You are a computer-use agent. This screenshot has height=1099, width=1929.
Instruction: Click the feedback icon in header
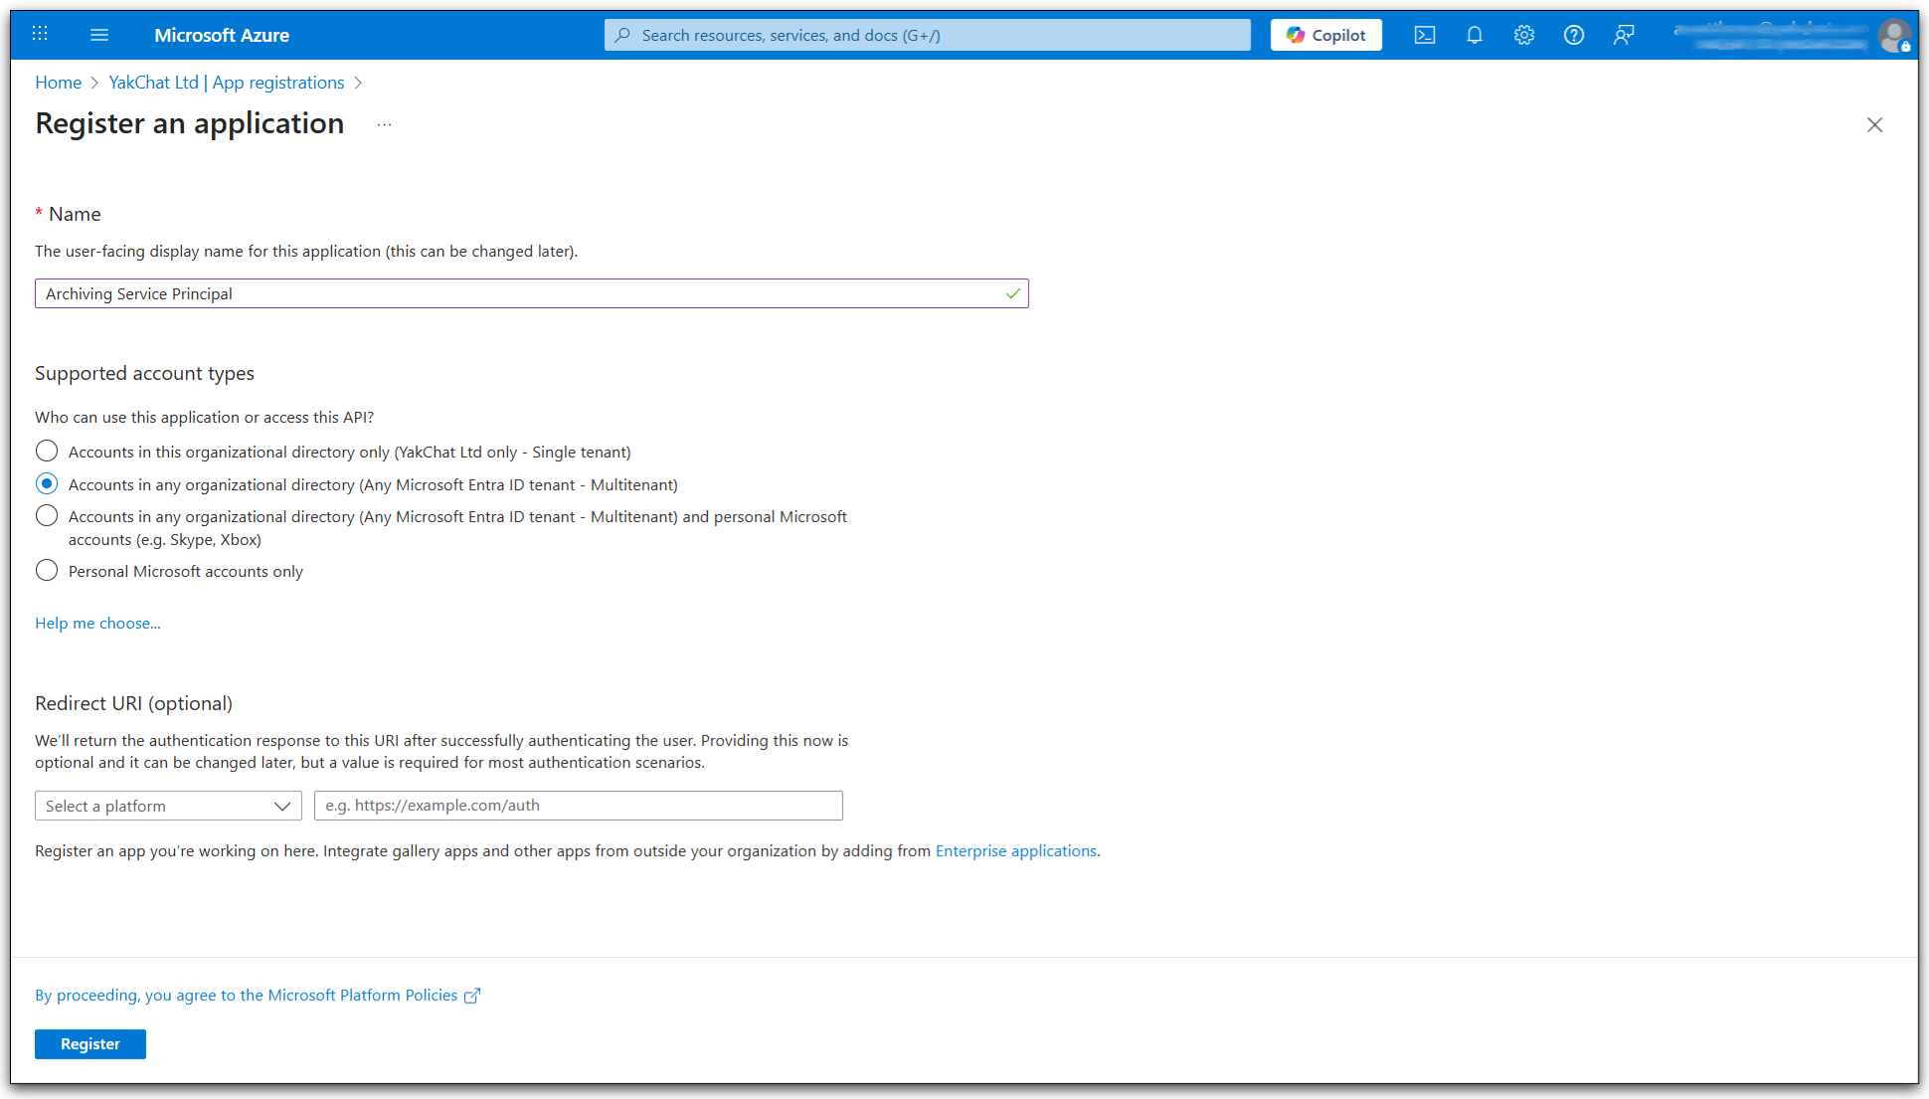[1624, 35]
